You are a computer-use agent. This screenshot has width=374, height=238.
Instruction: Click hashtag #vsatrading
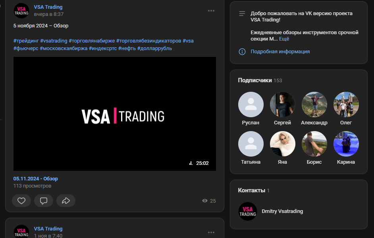[54, 41]
